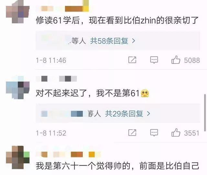Viewport: 207px width, 175px height.
Task: Expand the 共58条回复 replies
Action: point(109,41)
